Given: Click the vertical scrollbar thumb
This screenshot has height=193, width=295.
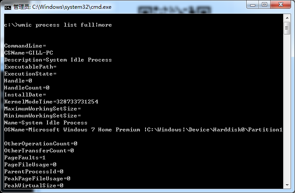Looking at the screenshot, I should click(287, 28).
